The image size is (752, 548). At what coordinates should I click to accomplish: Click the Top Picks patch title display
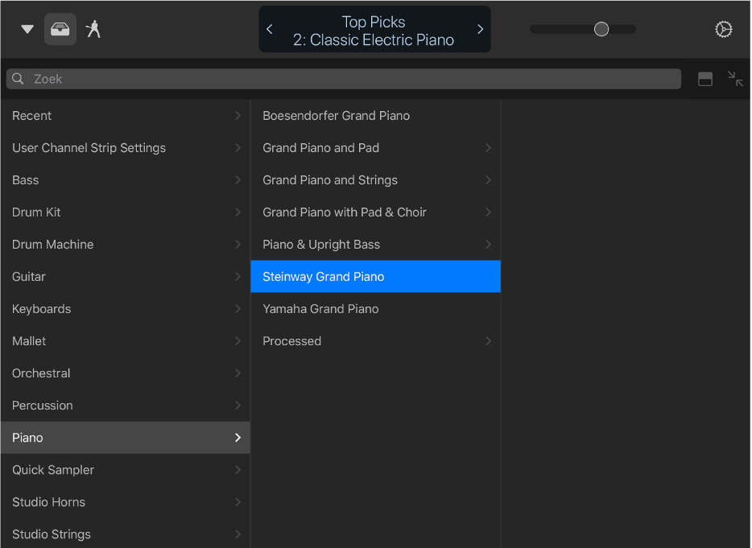pos(374,31)
